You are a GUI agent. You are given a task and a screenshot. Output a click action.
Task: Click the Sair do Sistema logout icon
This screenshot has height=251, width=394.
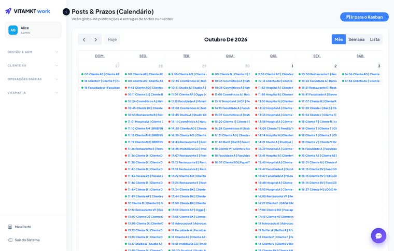[x=10, y=240]
